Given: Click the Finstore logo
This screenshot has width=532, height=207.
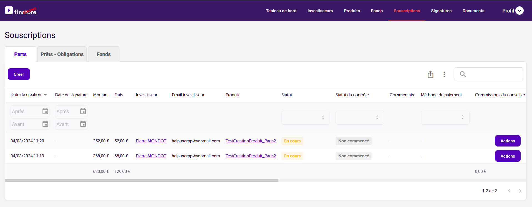Looking at the screenshot, I should point(21,11).
